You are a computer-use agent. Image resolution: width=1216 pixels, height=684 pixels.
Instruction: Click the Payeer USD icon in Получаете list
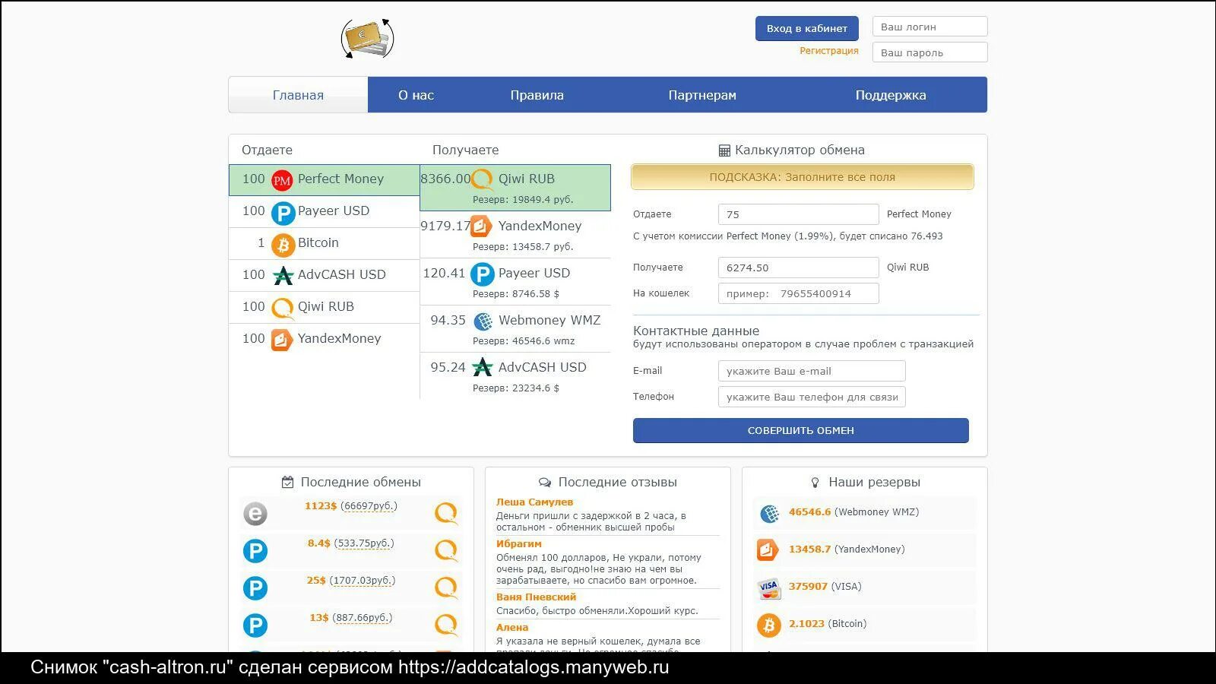[482, 274]
